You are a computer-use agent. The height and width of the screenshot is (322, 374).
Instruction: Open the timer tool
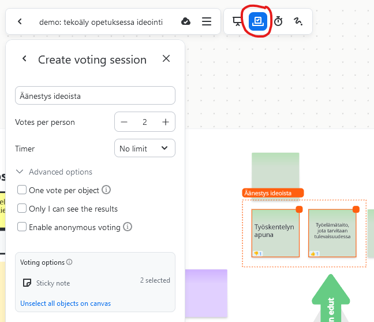click(x=278, y=21)
